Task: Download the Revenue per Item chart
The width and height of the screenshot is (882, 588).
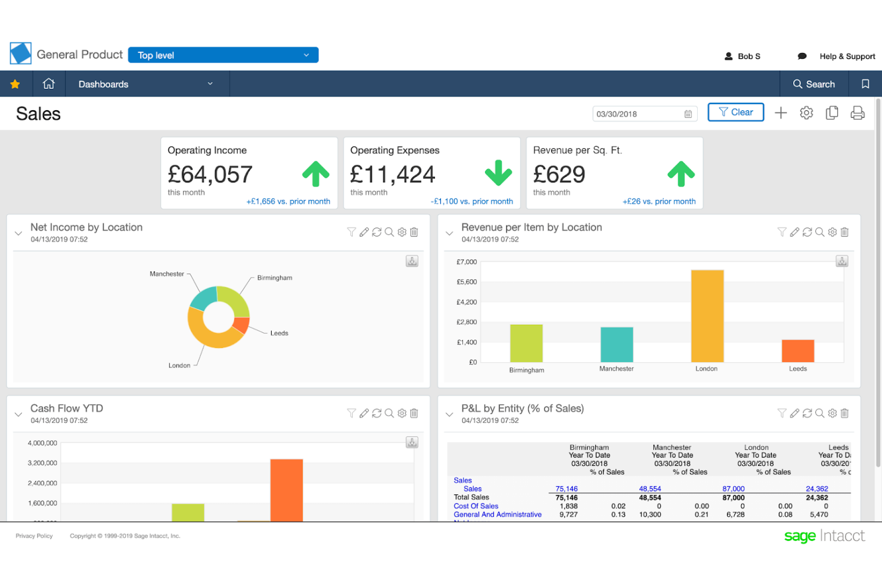Action: click(841, 261)
